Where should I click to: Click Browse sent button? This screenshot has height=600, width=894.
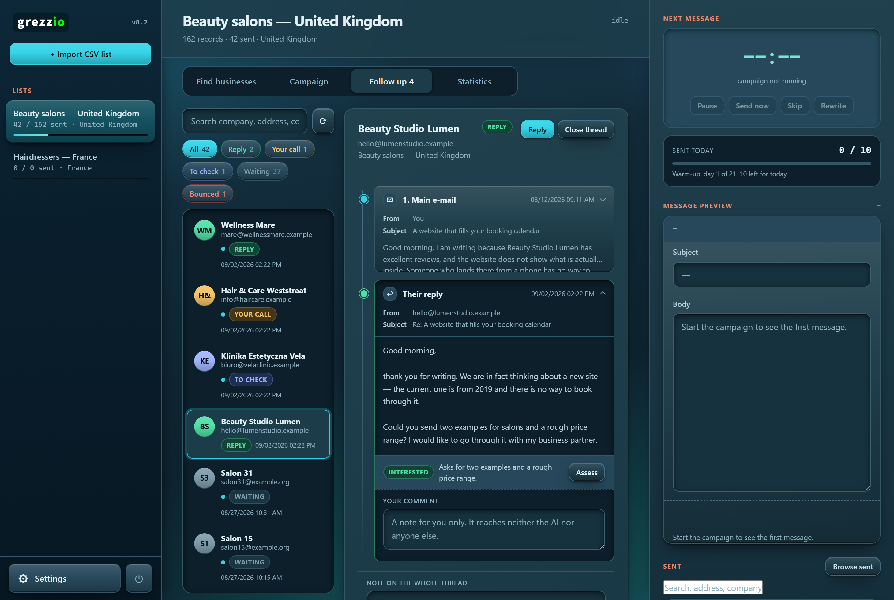(x=853, y=566)
